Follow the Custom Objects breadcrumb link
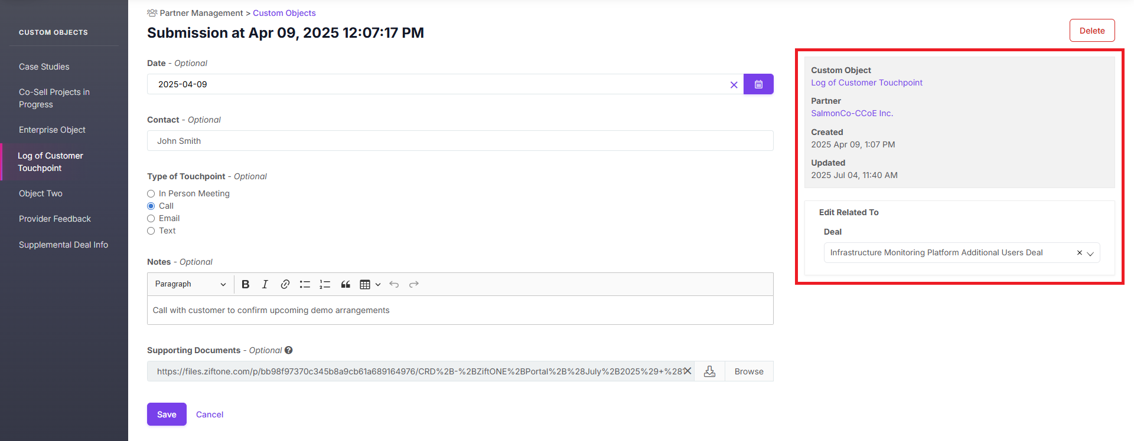Image resolution: width=1134 pixels, height=441 pixels. coord(284,13)
